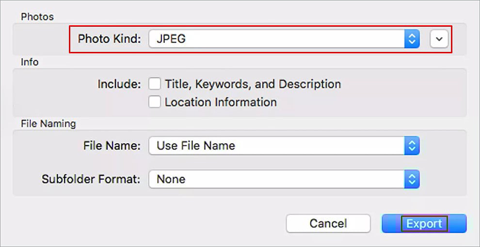Click the File Naming section heading
Screen dimensions: 480x247
click(x=48, y=124)
